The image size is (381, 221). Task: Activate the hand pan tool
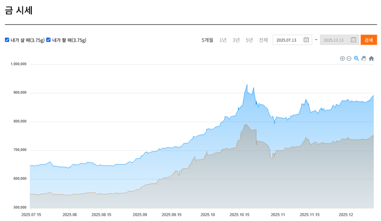pos(364,58)
